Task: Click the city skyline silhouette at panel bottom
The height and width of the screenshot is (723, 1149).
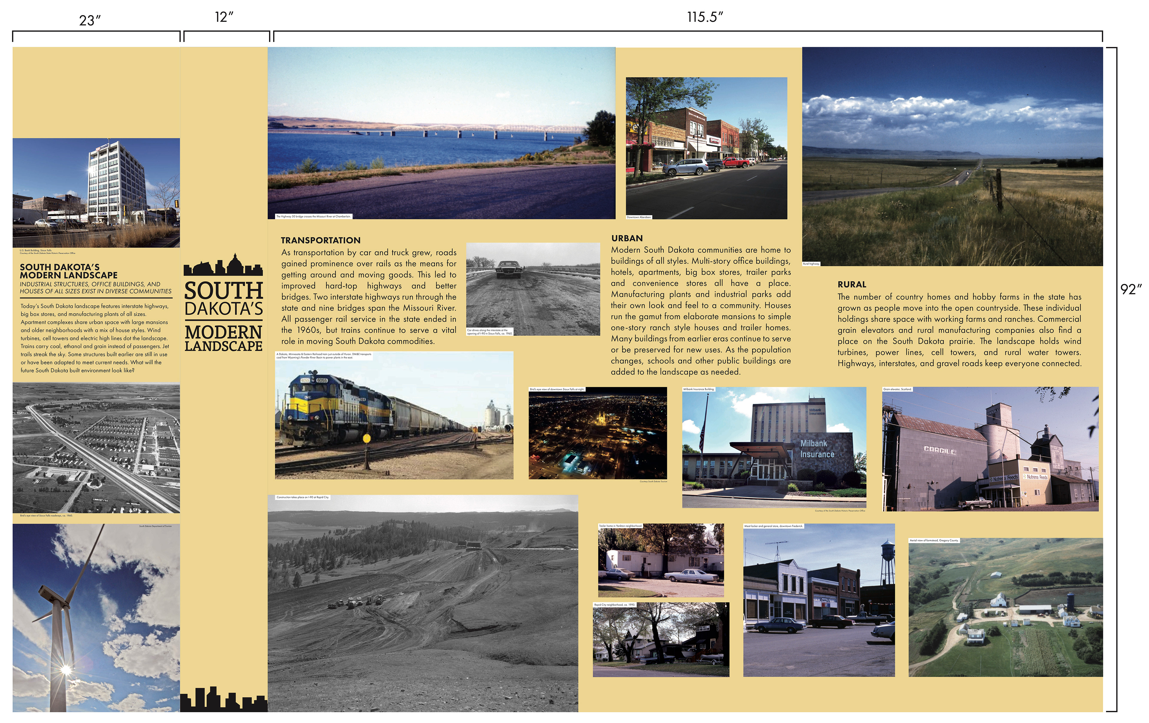Action: (223, 699)
